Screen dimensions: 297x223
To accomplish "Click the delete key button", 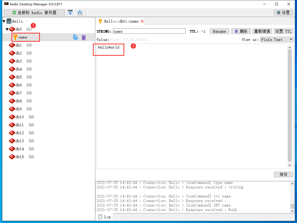I will point(241,31).
